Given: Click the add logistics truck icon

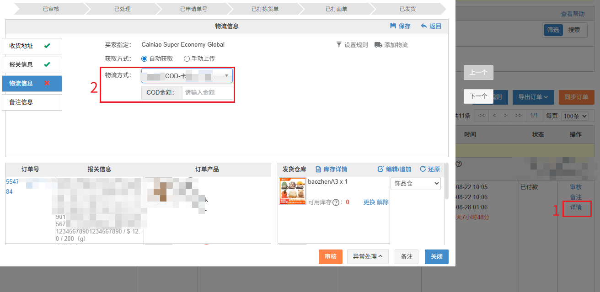Looking at the screenshot, I should 378,45.
